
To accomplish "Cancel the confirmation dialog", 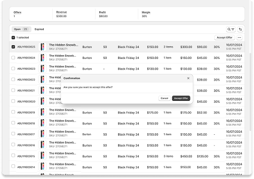I will pos(165,98).
